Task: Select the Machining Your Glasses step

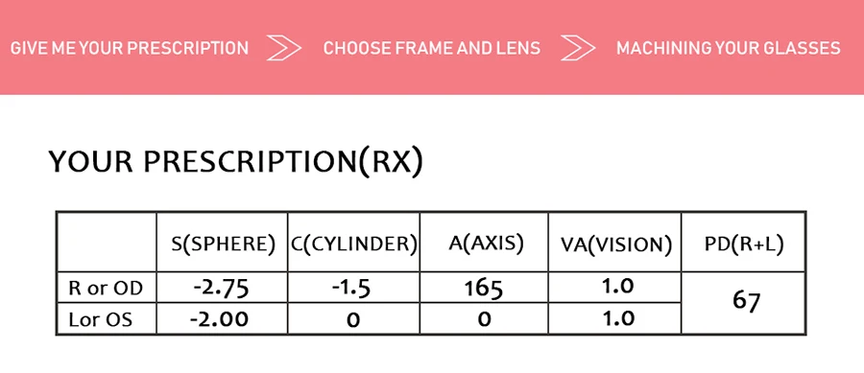Action: (729, 48)
